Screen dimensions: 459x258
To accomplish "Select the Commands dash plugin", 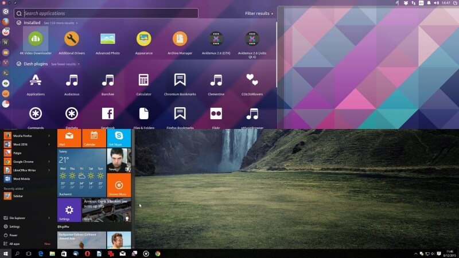I will 36,118.
